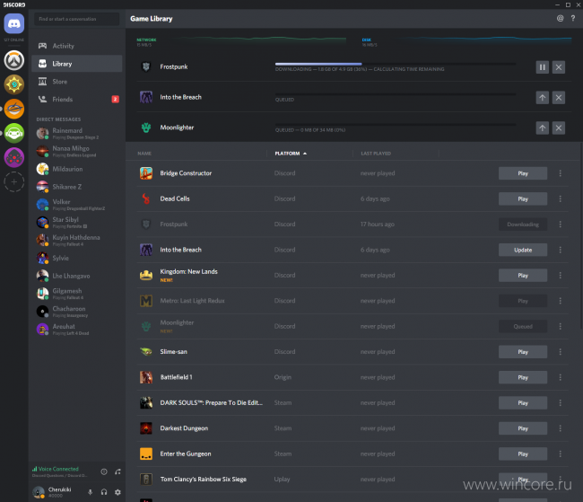The width and height of the screenshot is (583, 502).
Task: Open more options for Enter the Gungeon
Action: (x=560, y=454)
